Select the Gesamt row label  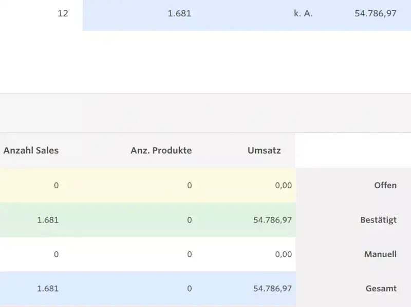[381, 289]
